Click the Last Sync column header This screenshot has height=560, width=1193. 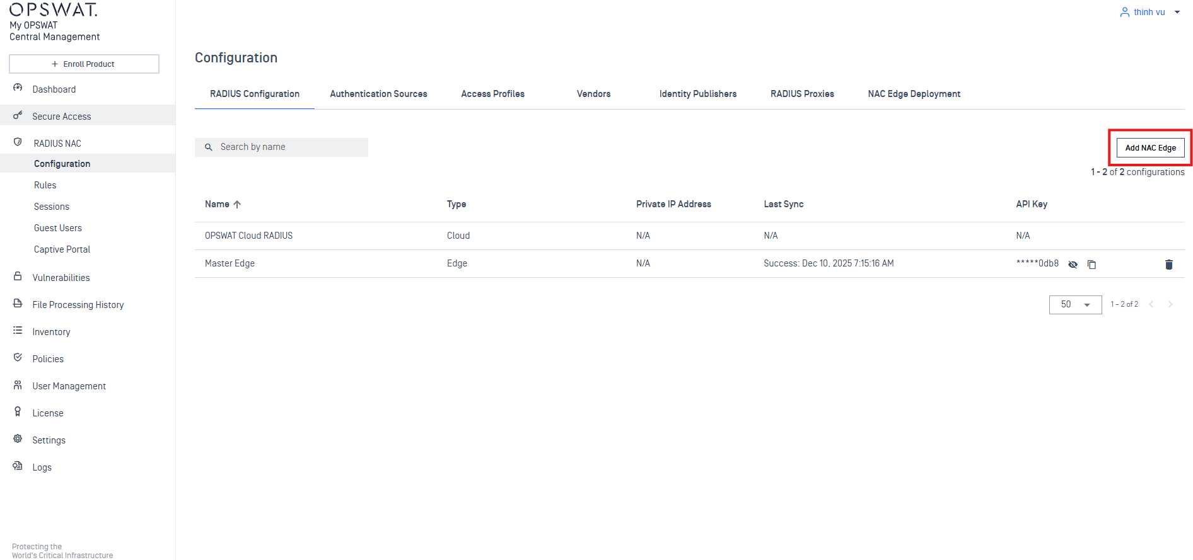coord(784,204)
